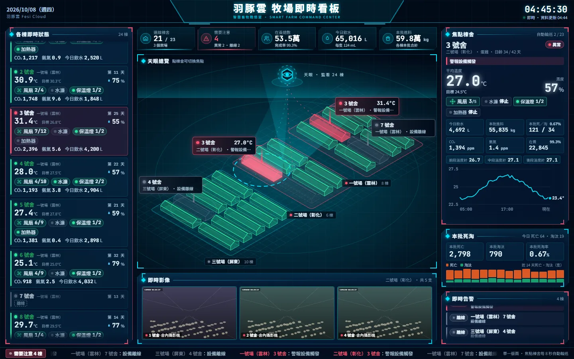Open the 一號場 (雲林) 7號舍 離線 alert
The width and height of the screenshot is (574, 359).
coord(505,318)
